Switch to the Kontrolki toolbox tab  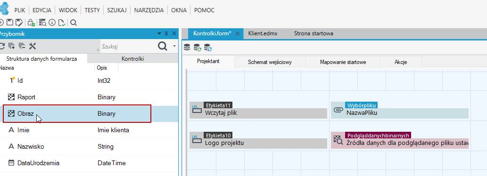tap(133, 58)
